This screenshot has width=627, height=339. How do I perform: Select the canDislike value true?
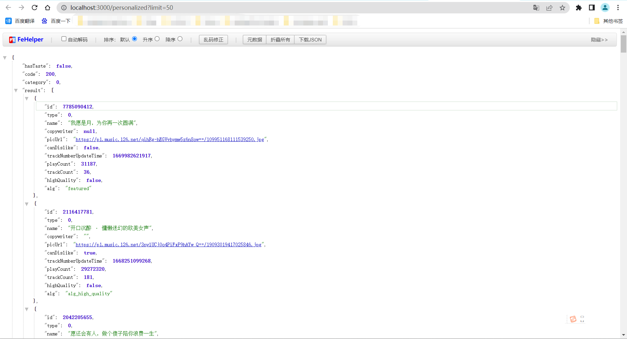click(90, 253)
